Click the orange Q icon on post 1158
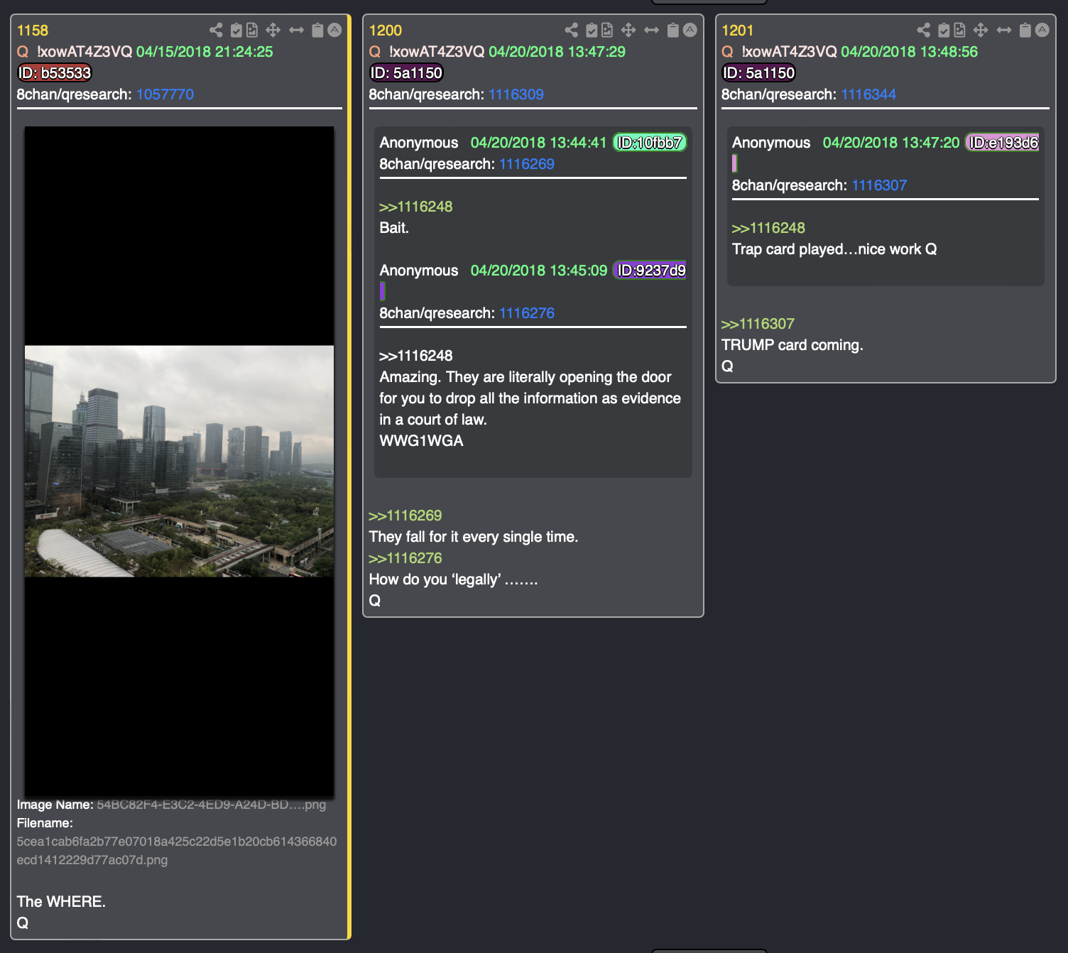 (23, 52)
